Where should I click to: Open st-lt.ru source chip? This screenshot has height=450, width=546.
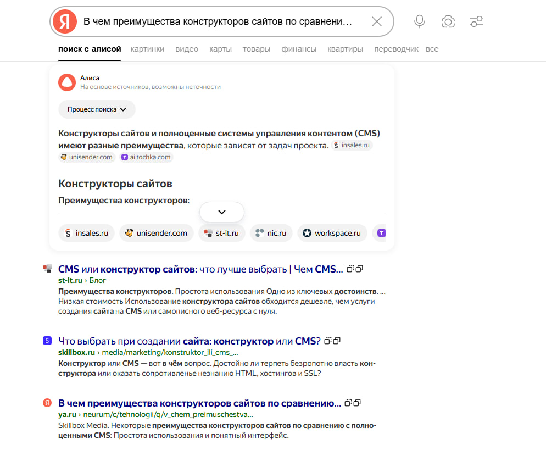[x=222, y=233]
